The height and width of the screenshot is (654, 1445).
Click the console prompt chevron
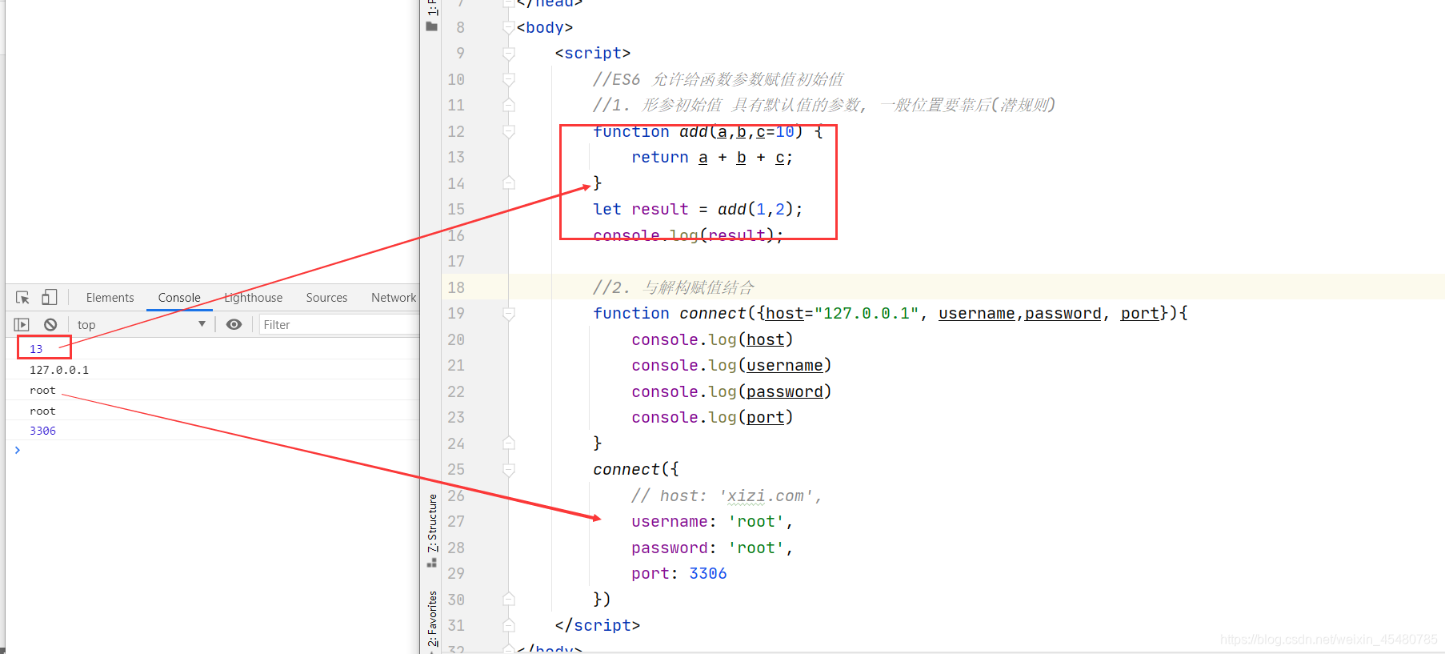point(17,451)
